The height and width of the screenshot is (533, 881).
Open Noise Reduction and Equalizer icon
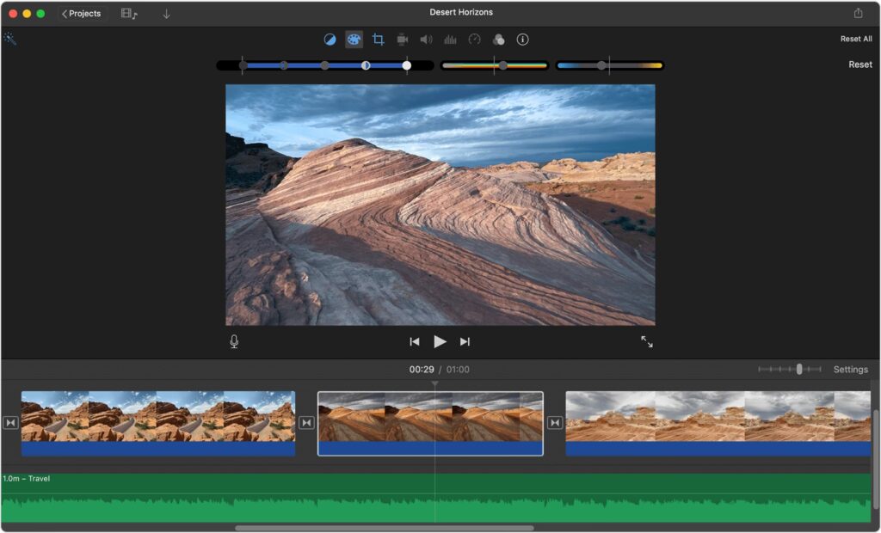[450, 40]
